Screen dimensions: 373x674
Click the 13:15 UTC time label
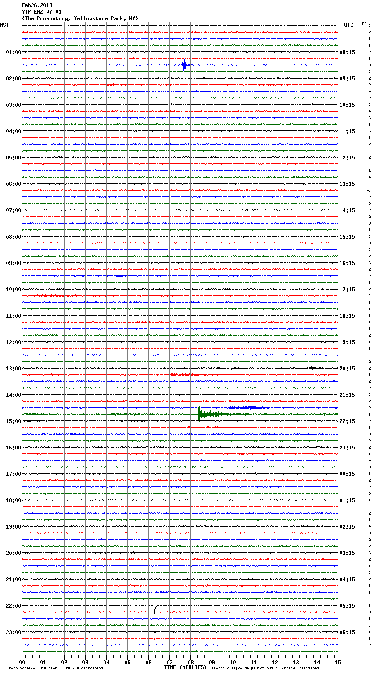(347, 184)
